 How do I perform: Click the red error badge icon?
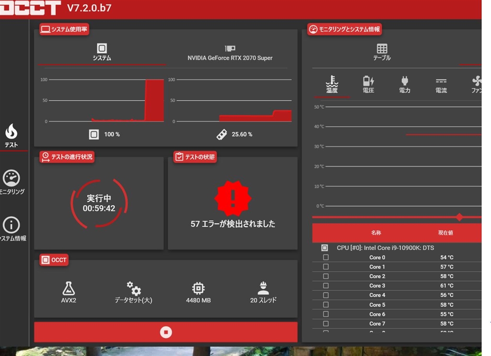(233, 198)
